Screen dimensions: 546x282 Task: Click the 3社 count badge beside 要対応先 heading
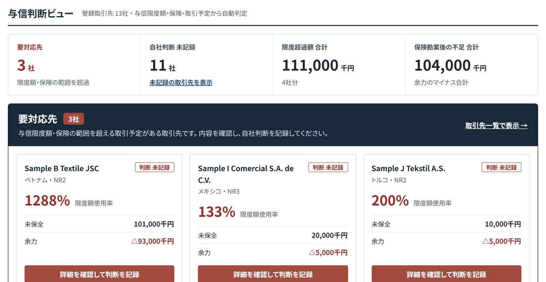pos(73,119)
